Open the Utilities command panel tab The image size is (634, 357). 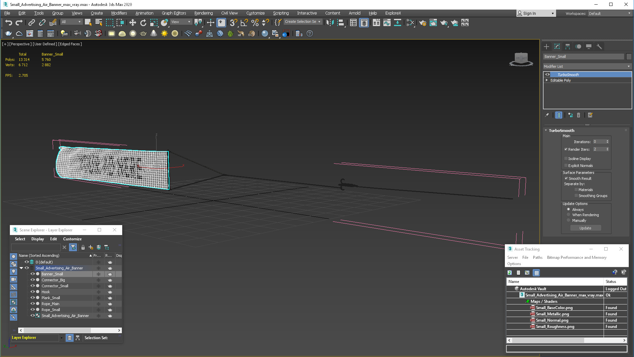click(599, 47)
